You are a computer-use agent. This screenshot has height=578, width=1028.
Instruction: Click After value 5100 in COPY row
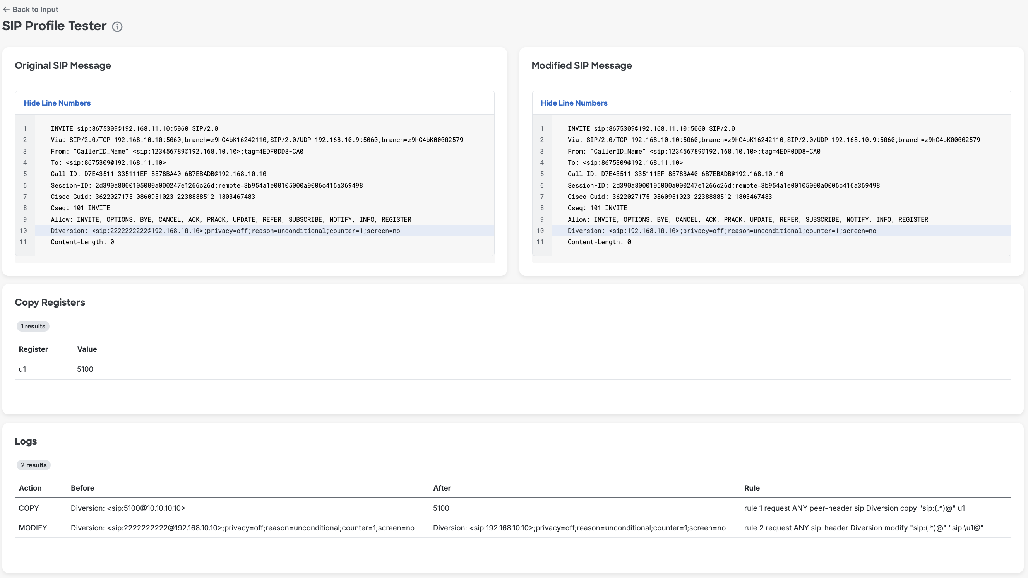[x=441, y=508]
